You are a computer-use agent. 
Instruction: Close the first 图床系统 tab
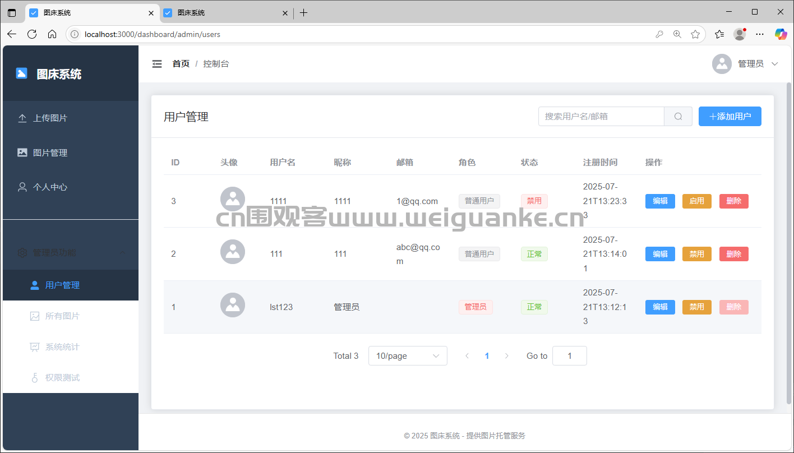pyautogui.click(x=151, y=13)
